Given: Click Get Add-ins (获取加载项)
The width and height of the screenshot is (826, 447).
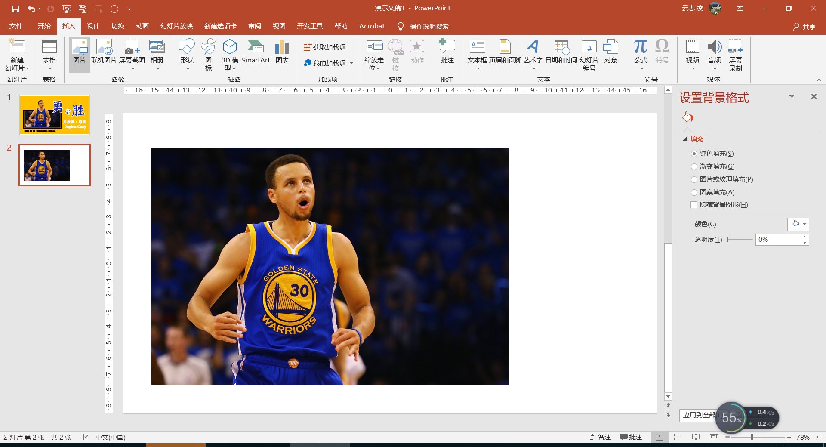Looking at the screenshot, I should point(324,47).
